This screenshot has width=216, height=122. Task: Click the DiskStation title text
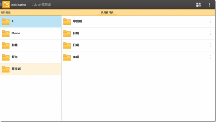18,5
